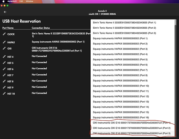
Task: Choose Squarp HAPAX Port 14 from list
Action: coord(132,107)
